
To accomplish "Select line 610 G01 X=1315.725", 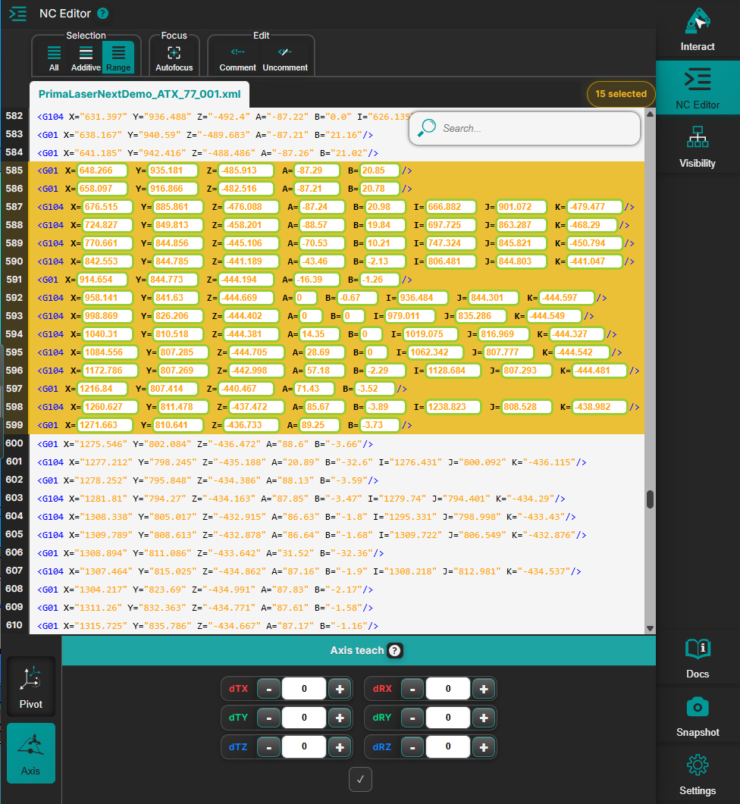I will (x=208, y=626).
